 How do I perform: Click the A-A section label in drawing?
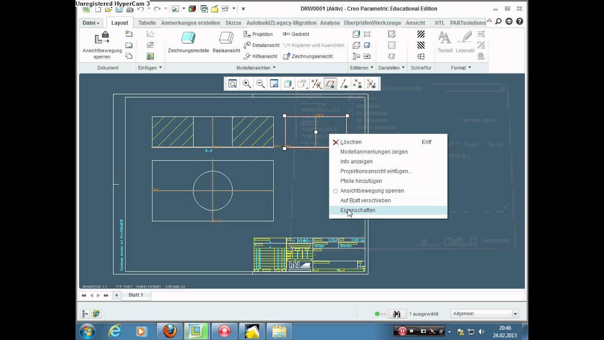(x=209, y=151)
